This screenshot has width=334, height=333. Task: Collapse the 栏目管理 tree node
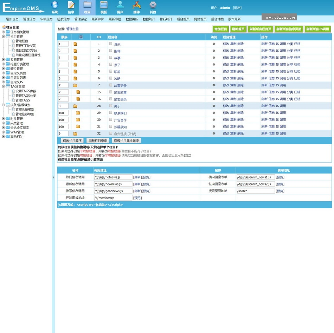click(4, 37)
